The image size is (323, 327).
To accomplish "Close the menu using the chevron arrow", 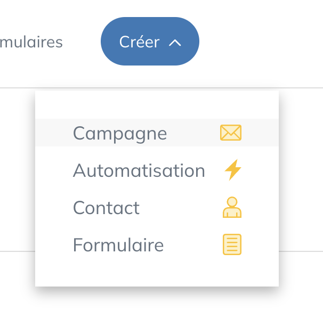I will [175, 43].
